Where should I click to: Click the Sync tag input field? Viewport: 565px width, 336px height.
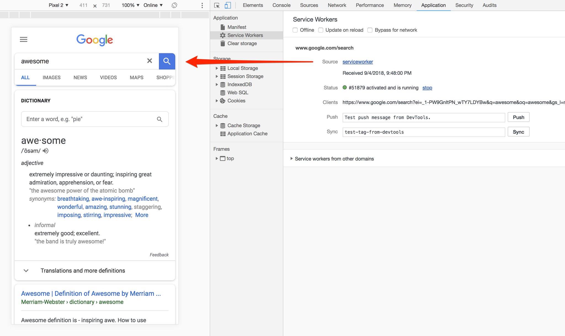(x=424, y=132)
